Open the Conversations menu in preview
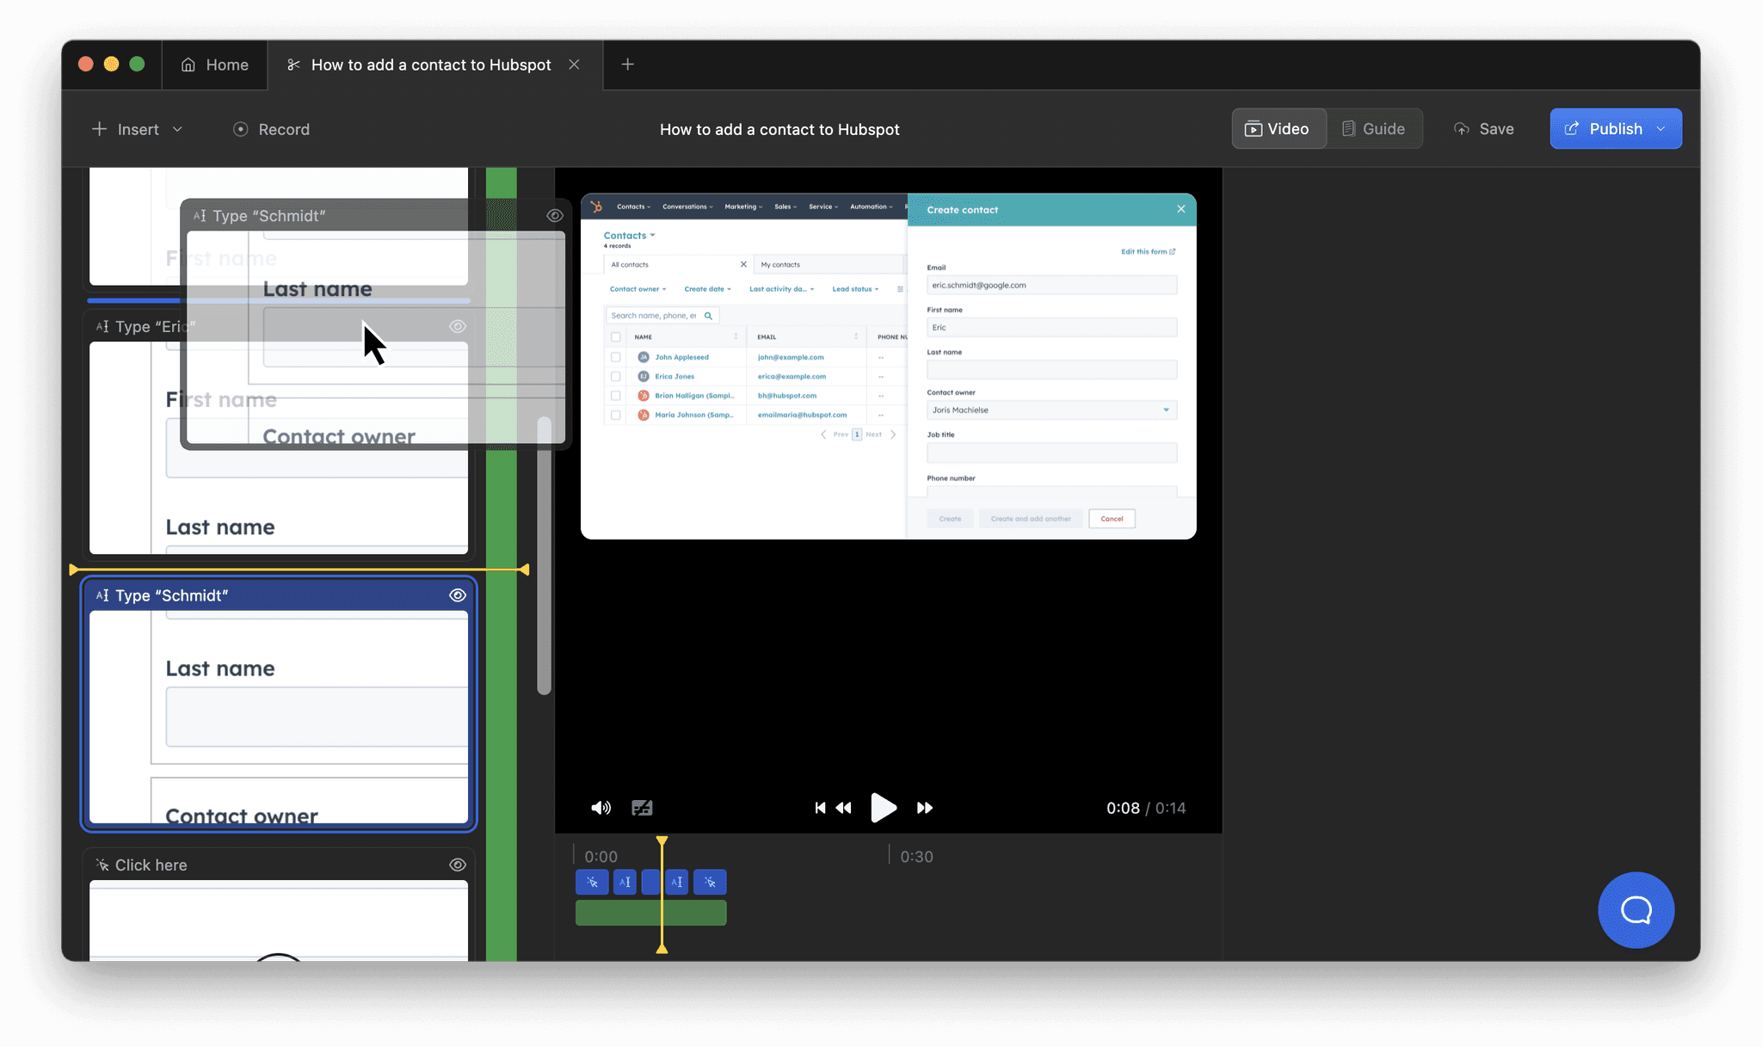 point(687,206)
